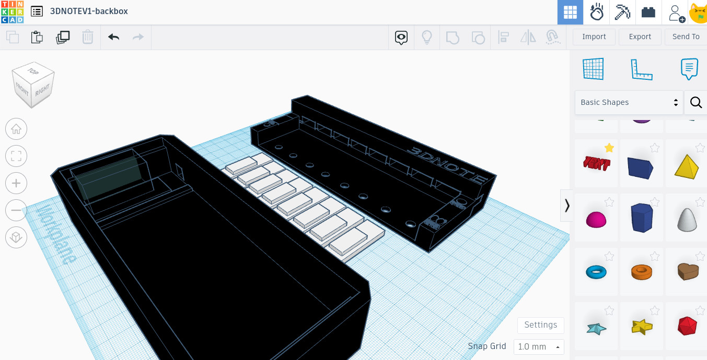Mirror the selection with the Flip icon

pos(528,37)
